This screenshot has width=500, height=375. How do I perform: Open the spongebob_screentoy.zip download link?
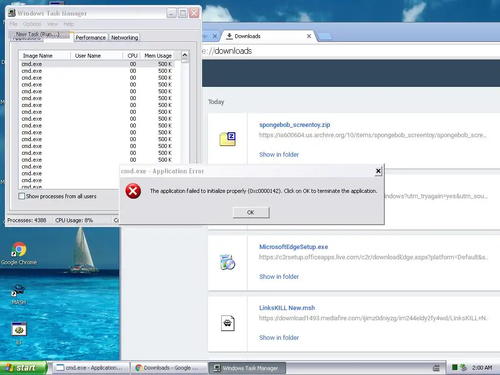(294, 125)
